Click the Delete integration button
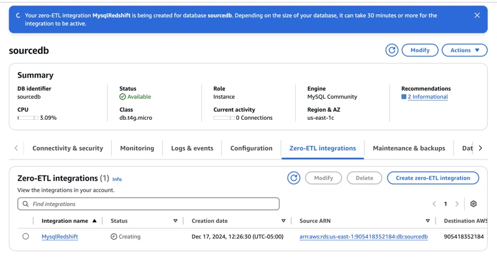 (x=364, y=178)
